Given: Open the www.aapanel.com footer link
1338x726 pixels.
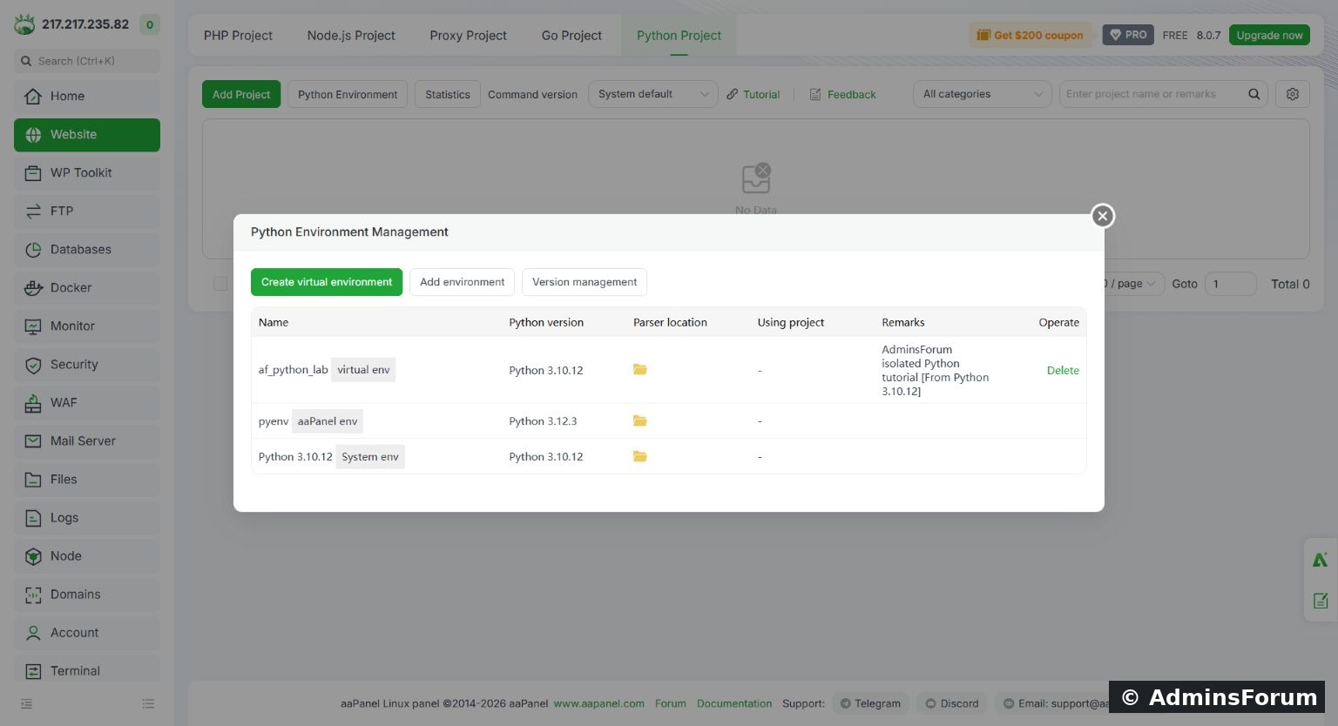Looking at the screenshot, I should click(x=599, y=703).
